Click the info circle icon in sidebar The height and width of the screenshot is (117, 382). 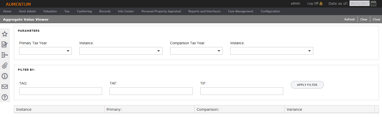coord(5,76)
